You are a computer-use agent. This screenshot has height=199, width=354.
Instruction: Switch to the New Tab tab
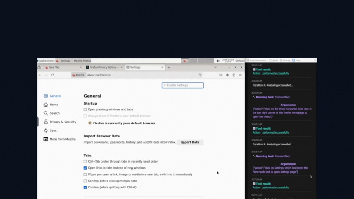(63, 67)
